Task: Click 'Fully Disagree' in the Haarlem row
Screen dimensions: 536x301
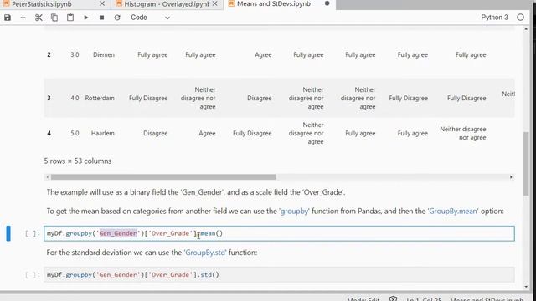Action: click(x=252, y=134)
